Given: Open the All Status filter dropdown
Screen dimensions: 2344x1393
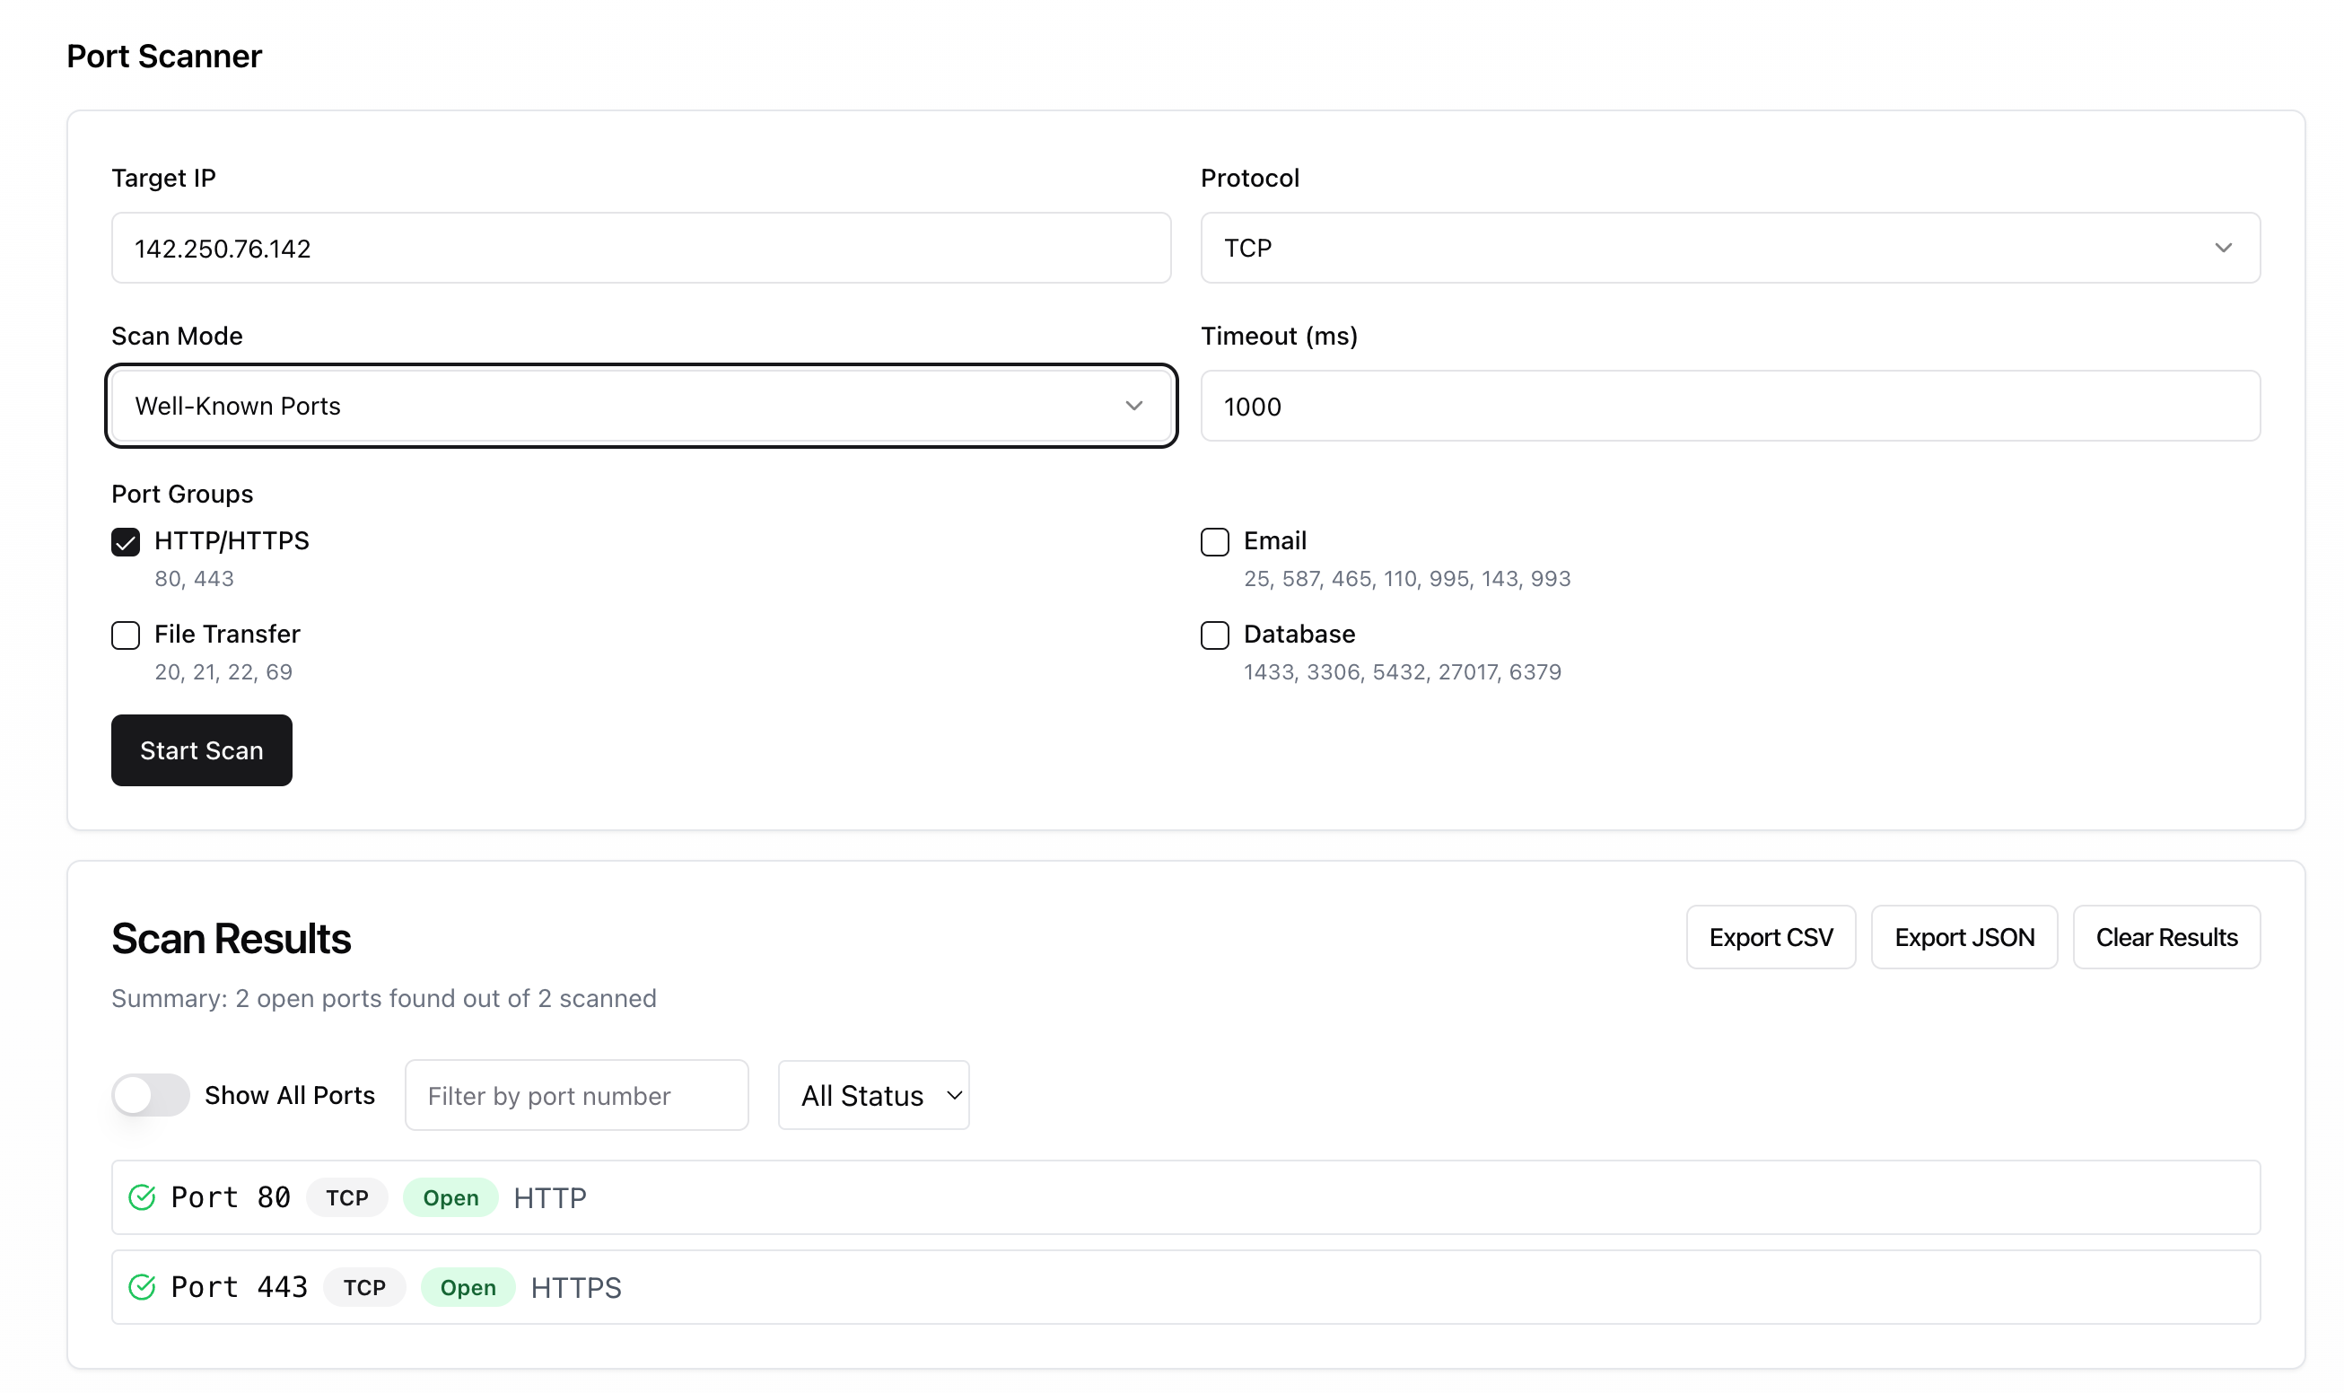Looking at the screenshot, I should pyautogui.click(x=872, y=1094).
